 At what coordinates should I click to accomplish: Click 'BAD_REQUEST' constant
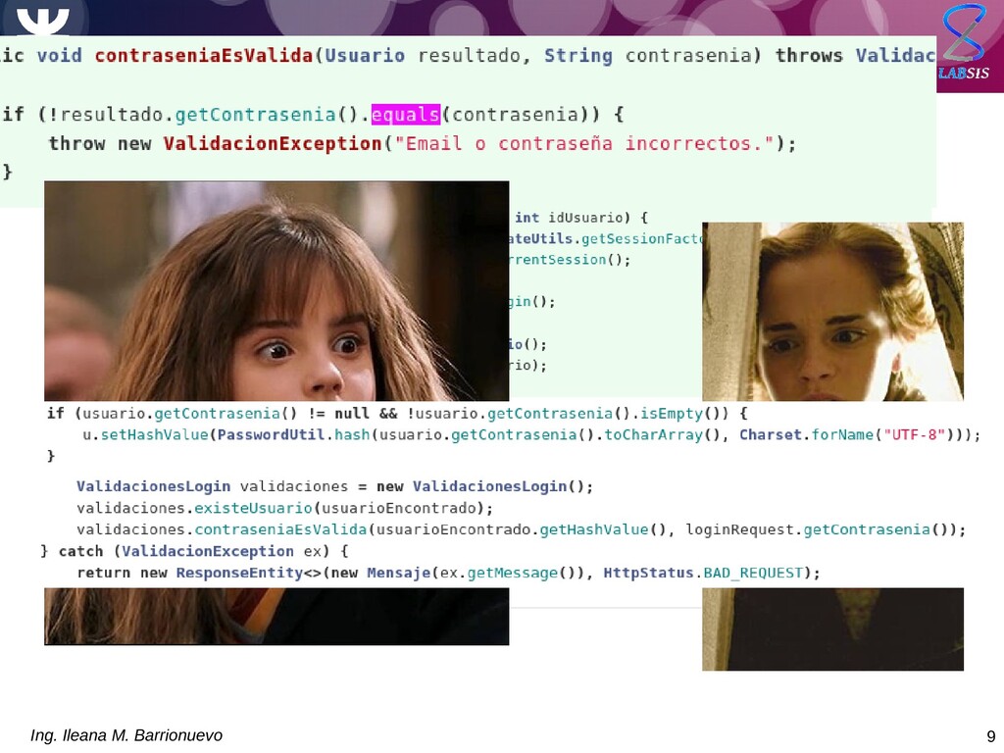pos(753,573)
